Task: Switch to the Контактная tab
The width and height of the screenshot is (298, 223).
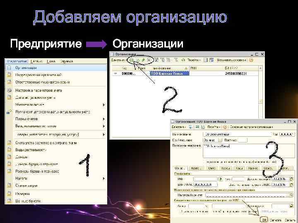Action: pyautogui.click(x=196, y=168)
